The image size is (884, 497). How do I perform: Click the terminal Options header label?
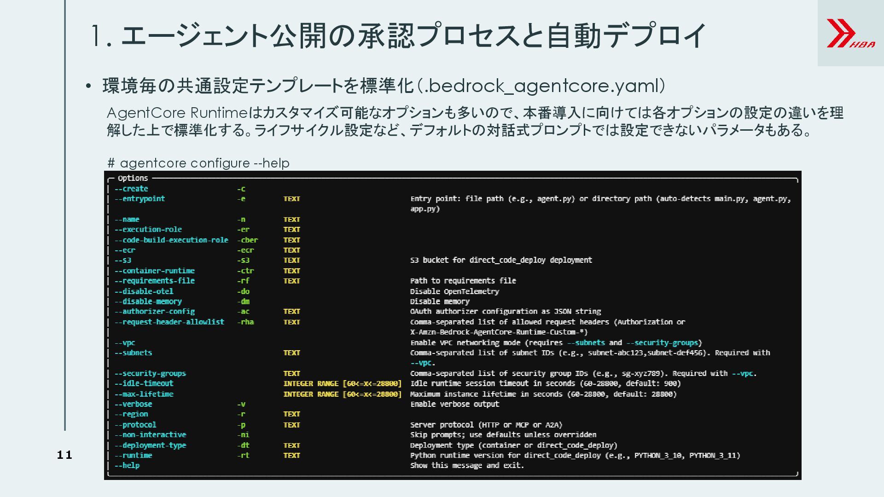click(x=133, y=178)
